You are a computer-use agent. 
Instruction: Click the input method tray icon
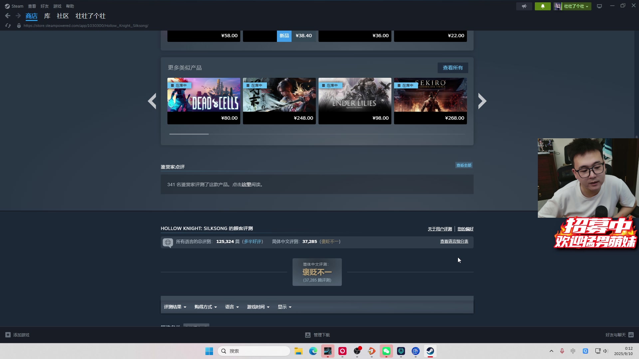coord(573,351)
